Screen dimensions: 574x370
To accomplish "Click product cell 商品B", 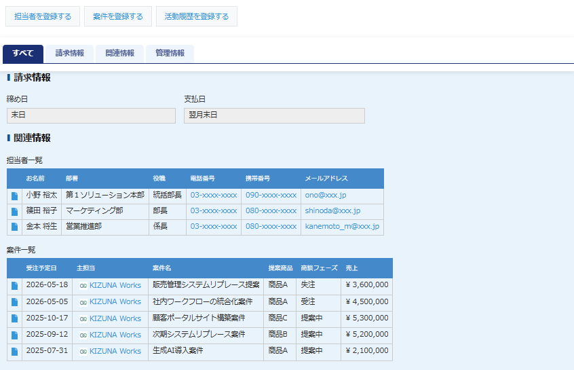I will 278,335.
